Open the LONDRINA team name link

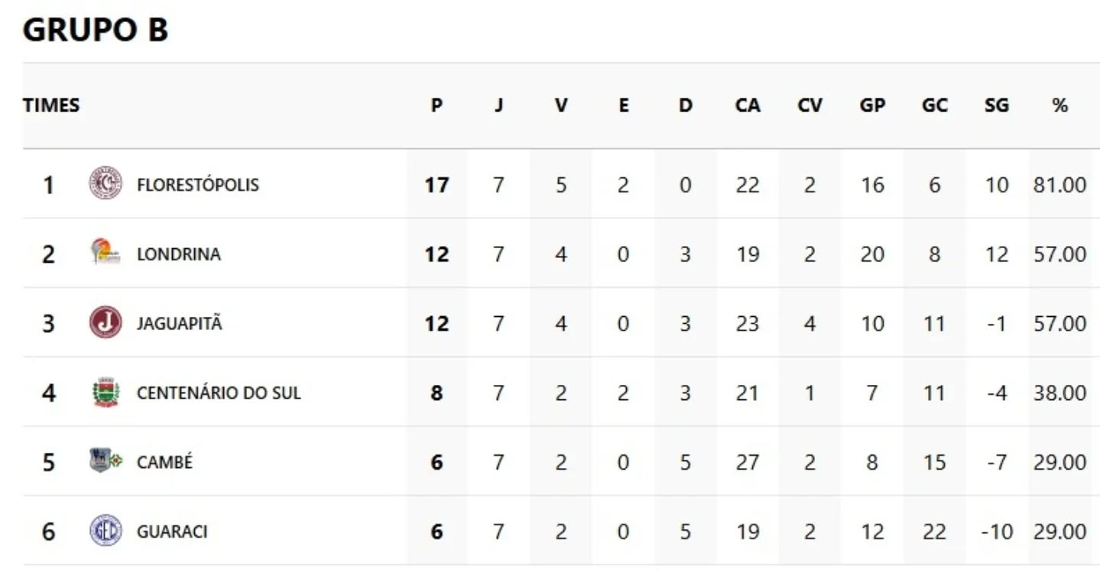178,254
